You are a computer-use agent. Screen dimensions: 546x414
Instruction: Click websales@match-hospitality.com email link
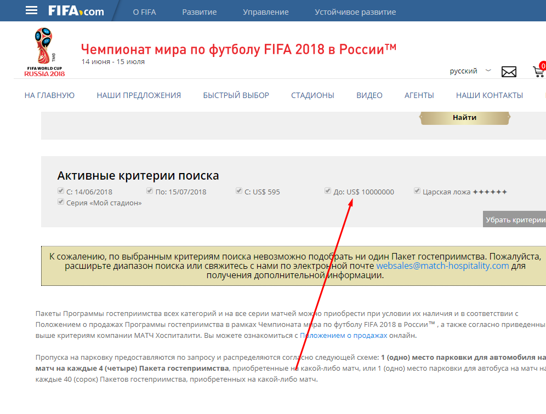click(442, 266)
